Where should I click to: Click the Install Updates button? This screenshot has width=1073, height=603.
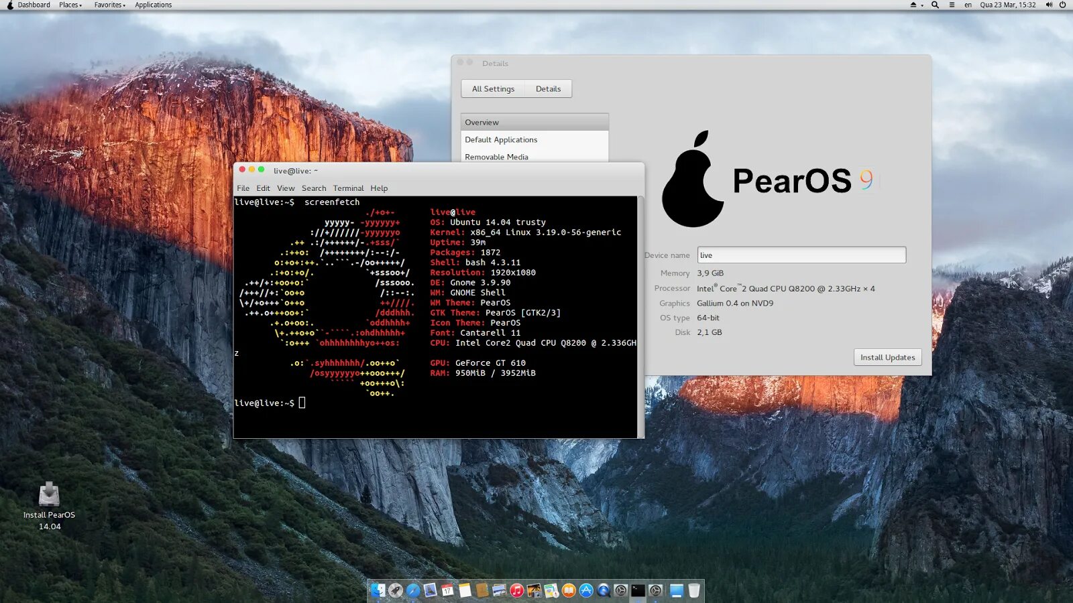pyautogui.click(x=887, y=357)
